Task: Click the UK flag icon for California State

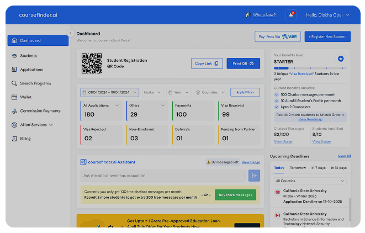Action: tap(278, 192)
